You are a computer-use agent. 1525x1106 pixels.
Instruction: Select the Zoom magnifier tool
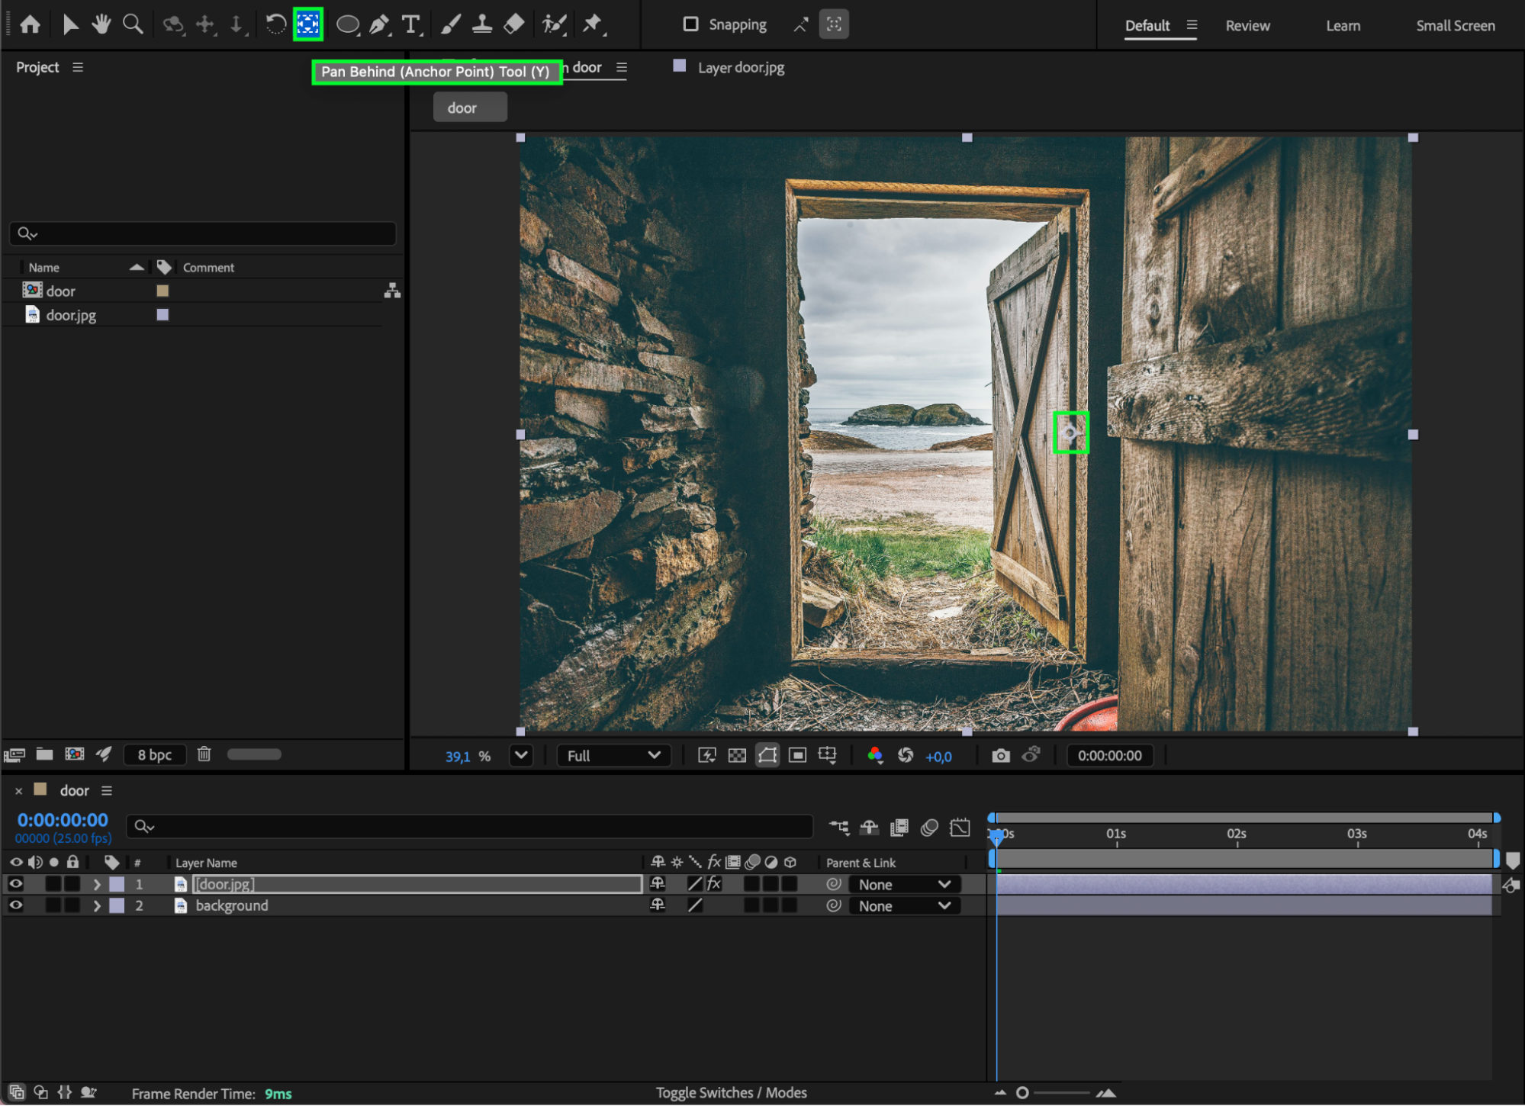133,24
